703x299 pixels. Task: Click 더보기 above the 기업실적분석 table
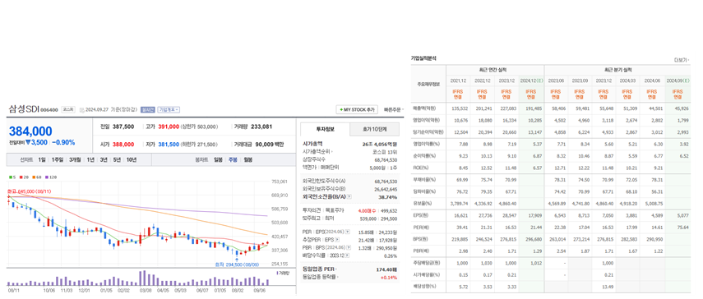point(681,59)
